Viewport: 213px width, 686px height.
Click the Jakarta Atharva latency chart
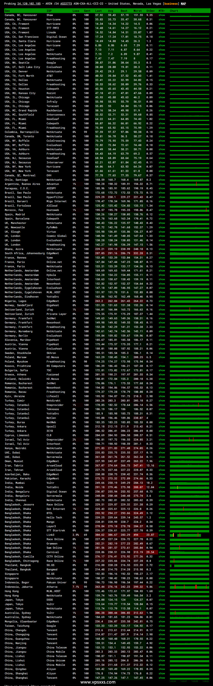[x=190, y=587]
